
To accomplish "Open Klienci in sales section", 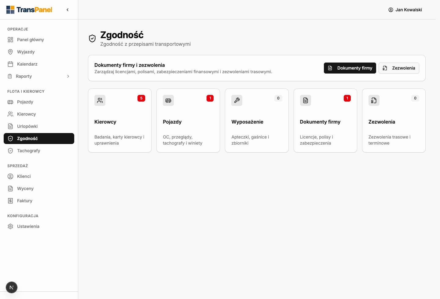I will [39, 176].
